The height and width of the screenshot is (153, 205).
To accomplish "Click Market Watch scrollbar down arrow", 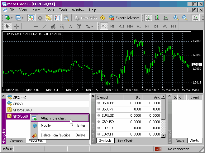I will (164, 135).
